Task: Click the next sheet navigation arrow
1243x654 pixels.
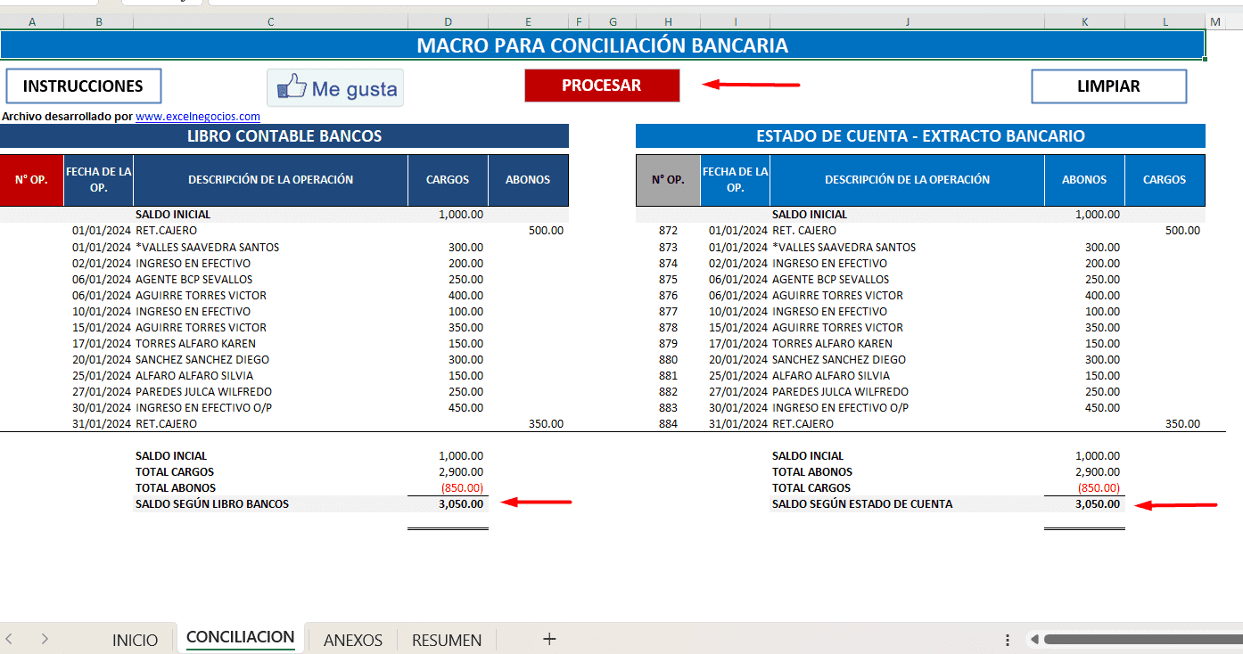Action: point(45,639)
